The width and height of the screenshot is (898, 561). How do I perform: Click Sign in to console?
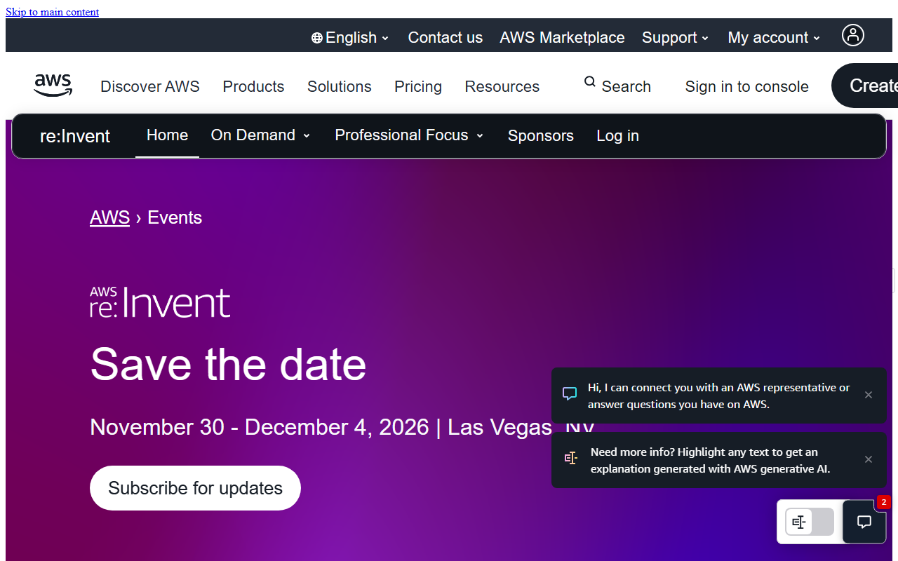click(746, 86)
